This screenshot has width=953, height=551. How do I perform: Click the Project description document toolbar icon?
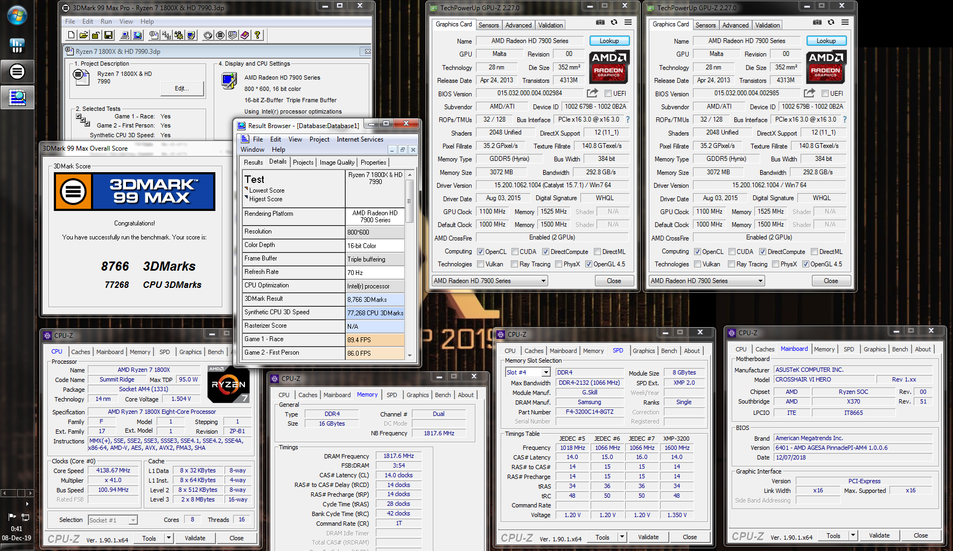click(x=154, y=35)
